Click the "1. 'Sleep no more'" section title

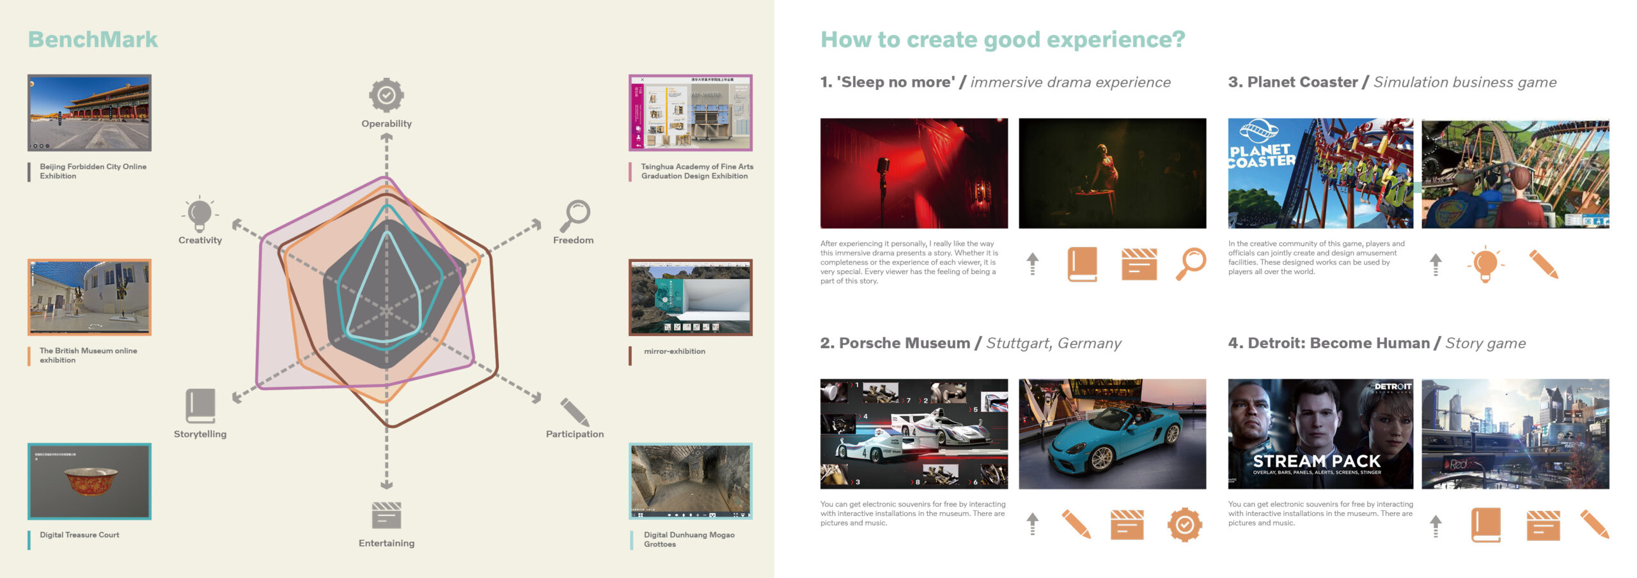888,82
